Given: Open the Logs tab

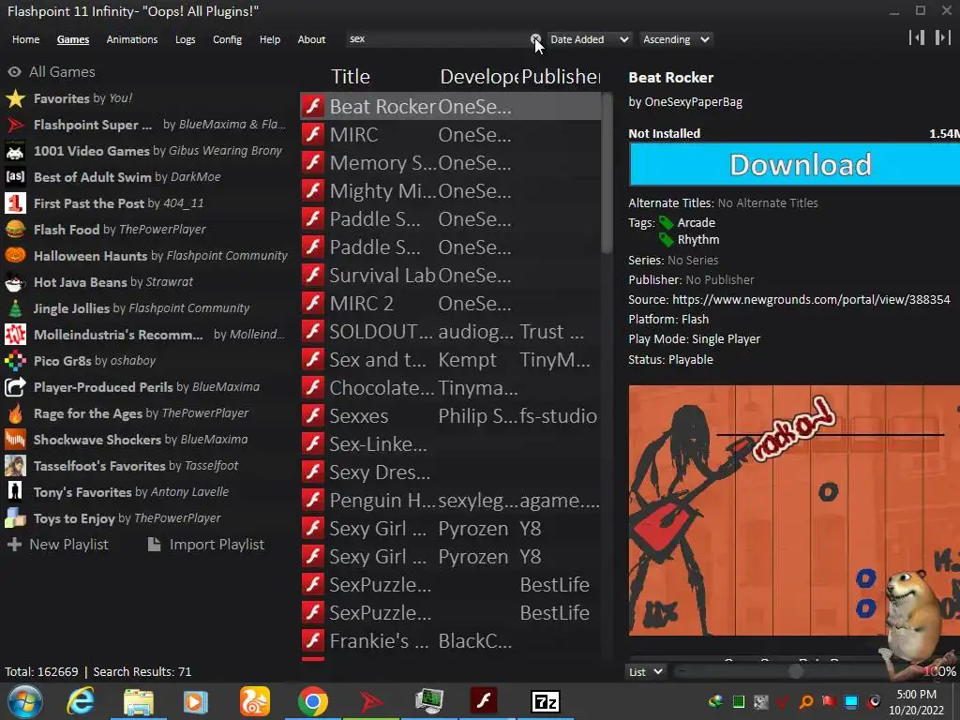Looking at the screenshot, I should (185, 39).
